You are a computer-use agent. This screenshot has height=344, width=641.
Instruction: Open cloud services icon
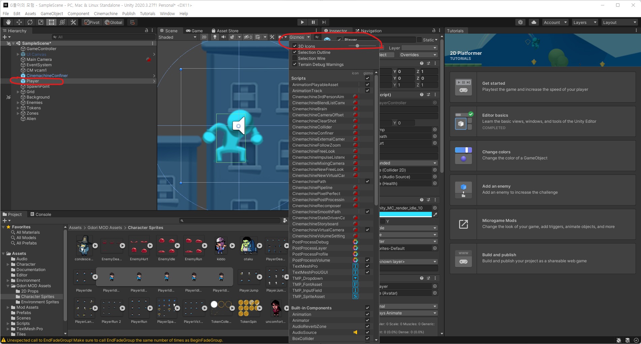click(x=534, y=22)
